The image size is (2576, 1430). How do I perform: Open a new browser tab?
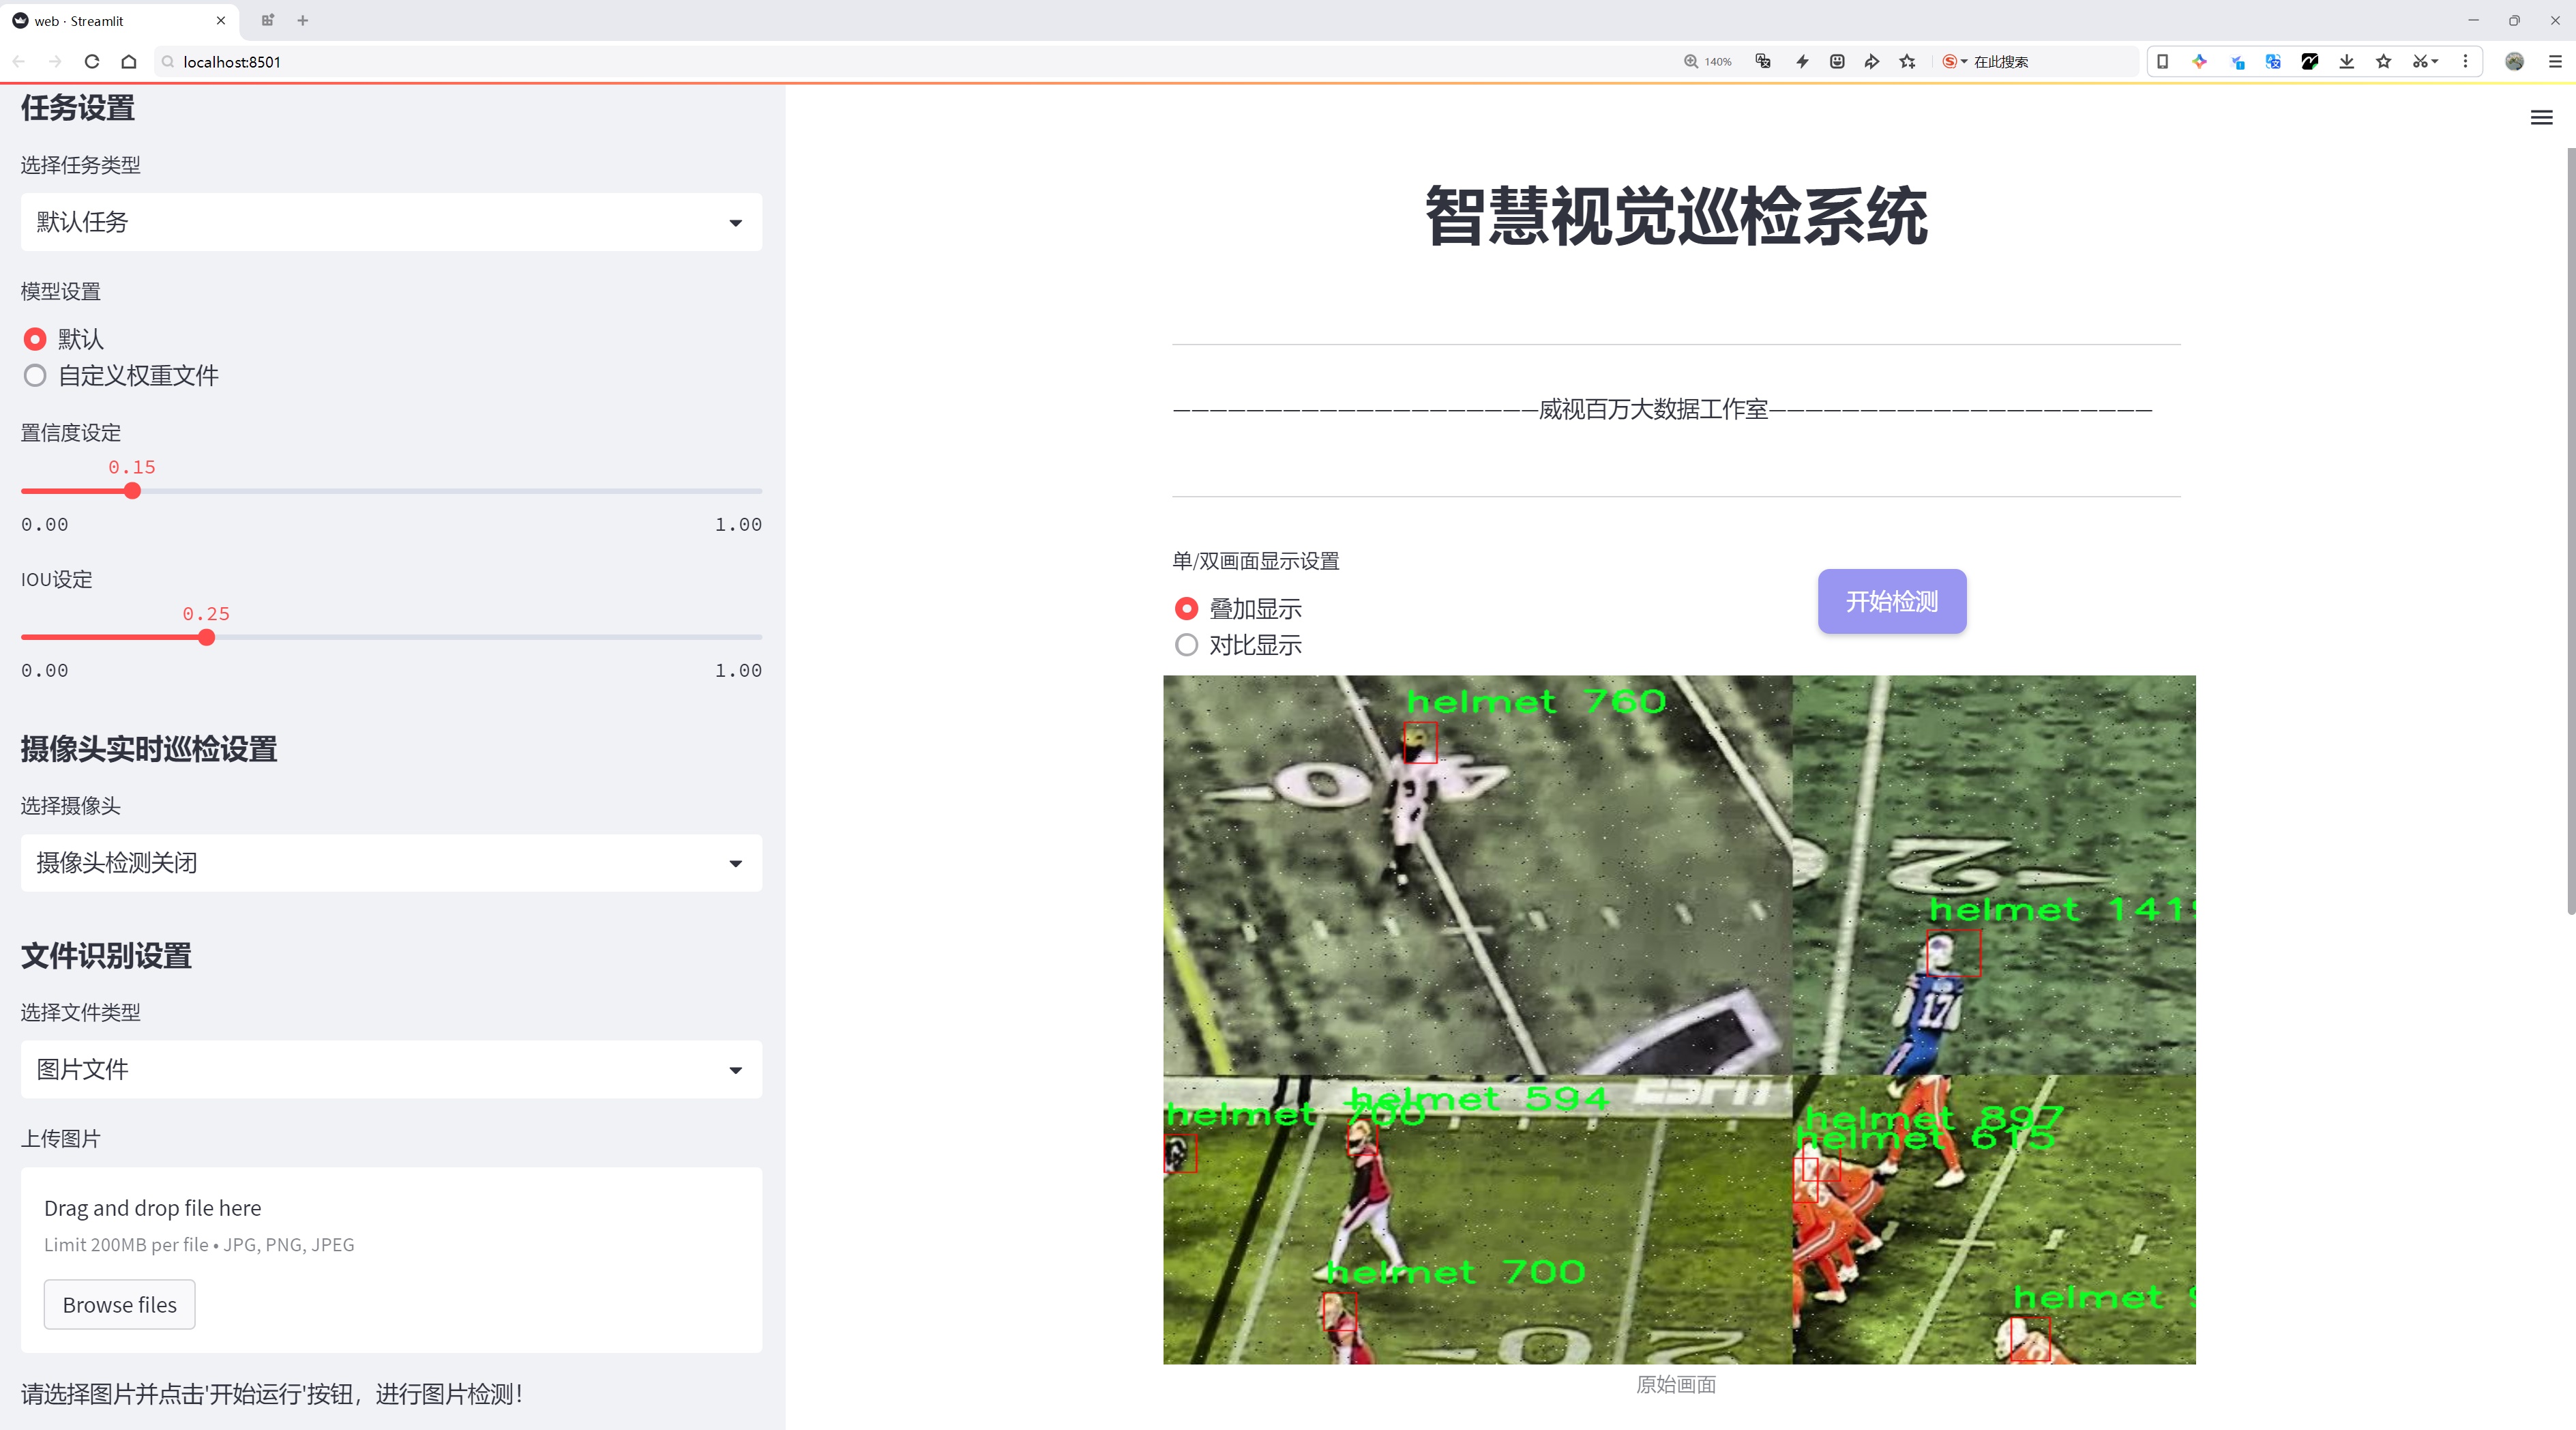click(x=302, y=20)
